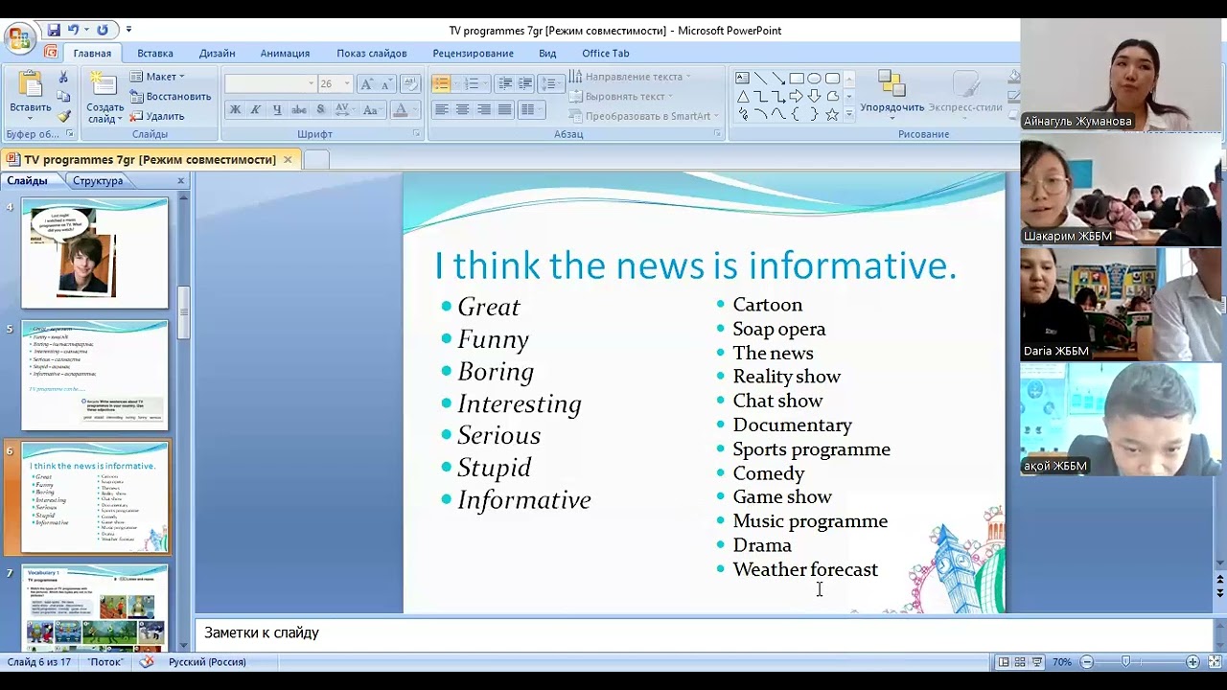Screen dimensions: 1227x690
Task: Open the font name combo box
Action: coord(269,83)
